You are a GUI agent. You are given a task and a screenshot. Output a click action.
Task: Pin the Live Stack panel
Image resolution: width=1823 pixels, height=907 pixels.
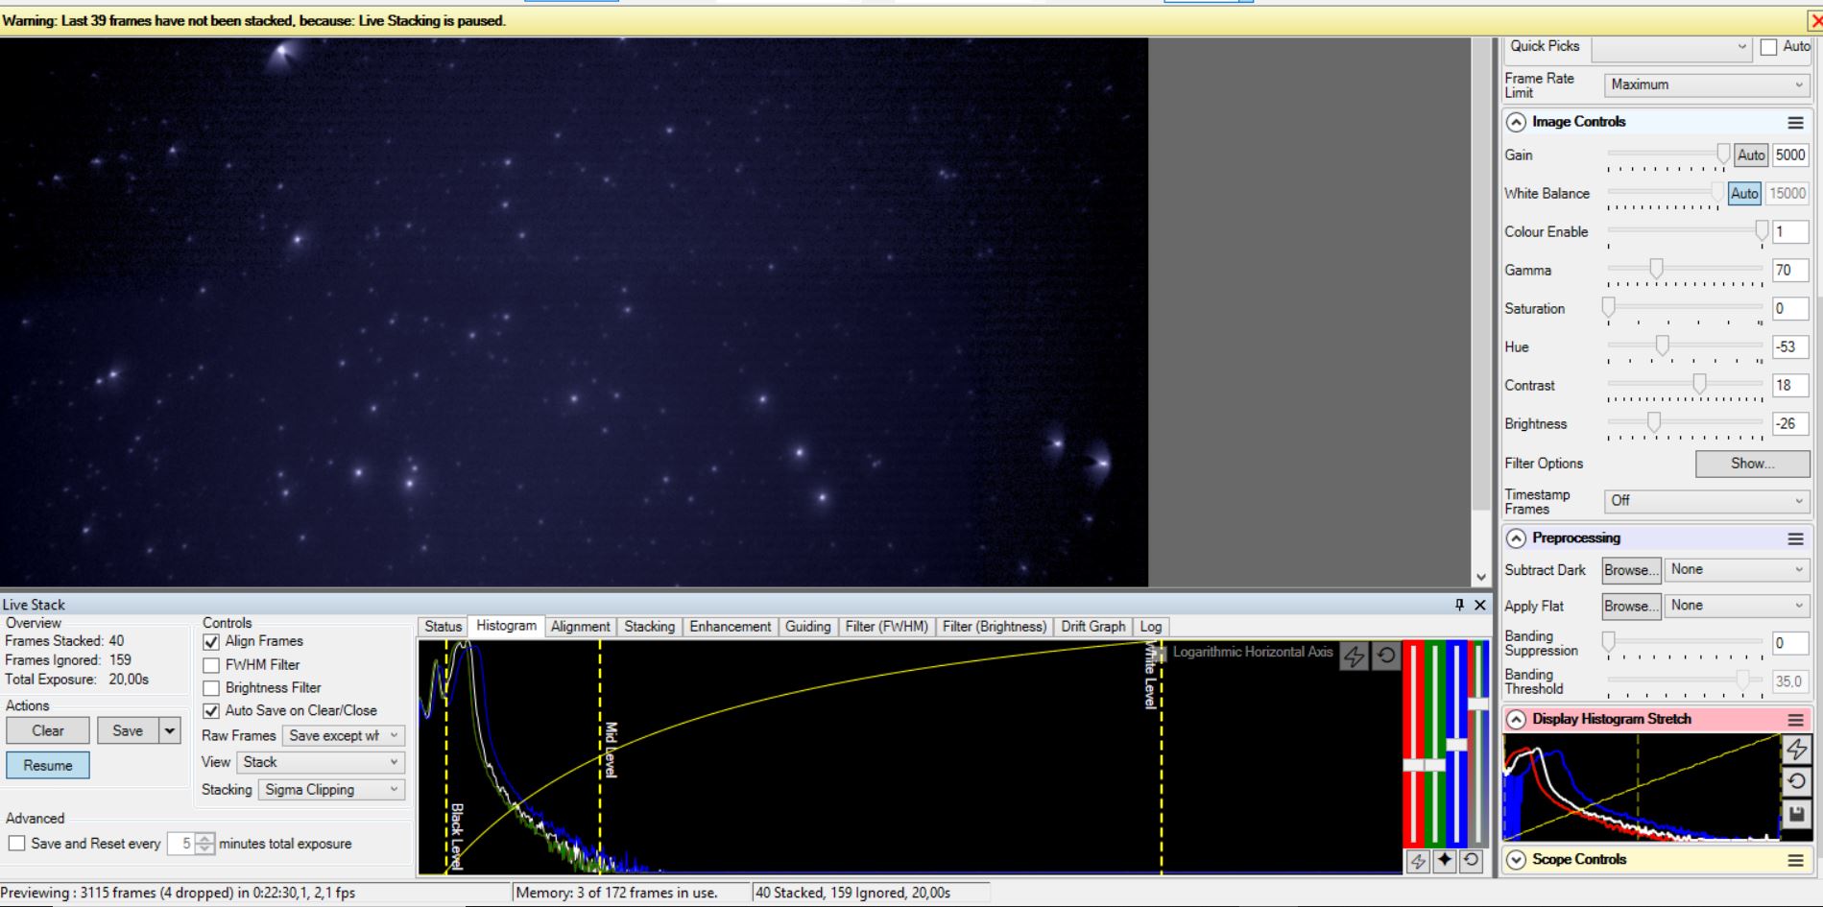[1459, 605]
